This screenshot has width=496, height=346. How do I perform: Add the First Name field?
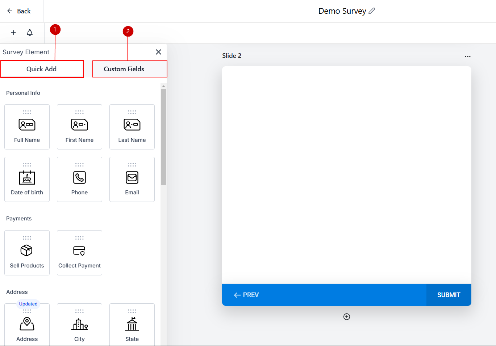(79, 127)
